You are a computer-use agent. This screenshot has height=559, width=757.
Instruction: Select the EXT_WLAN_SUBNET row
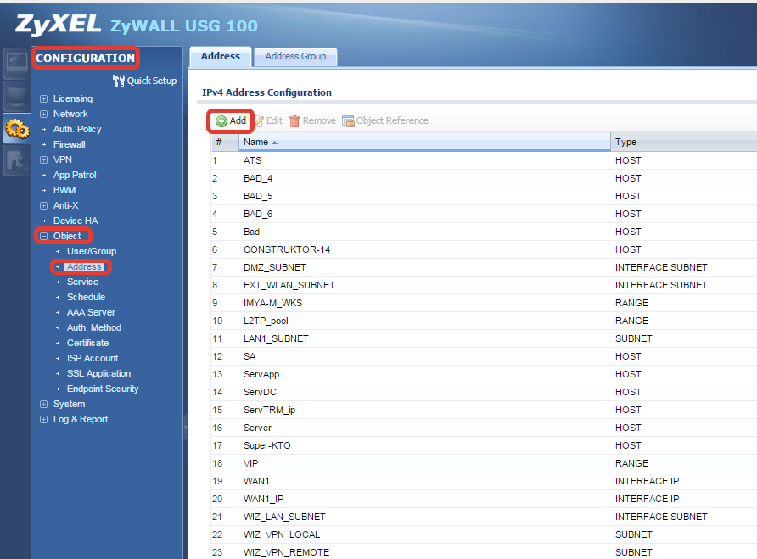(x=484, y=285)
